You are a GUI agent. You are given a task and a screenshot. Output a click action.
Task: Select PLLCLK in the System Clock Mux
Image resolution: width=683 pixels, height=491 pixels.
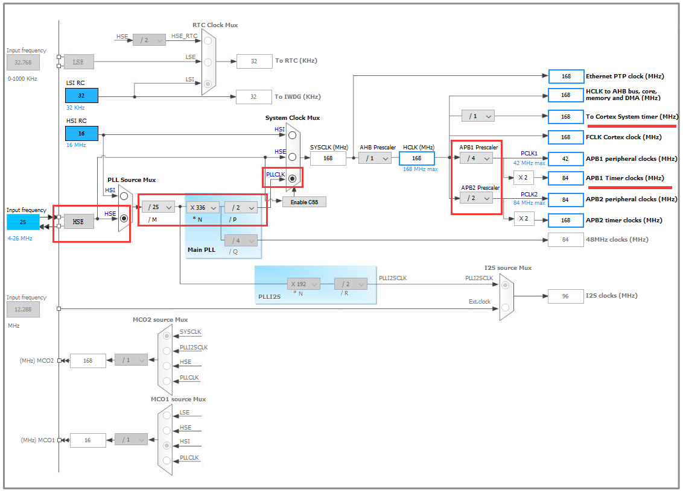(x=292, y=179)
